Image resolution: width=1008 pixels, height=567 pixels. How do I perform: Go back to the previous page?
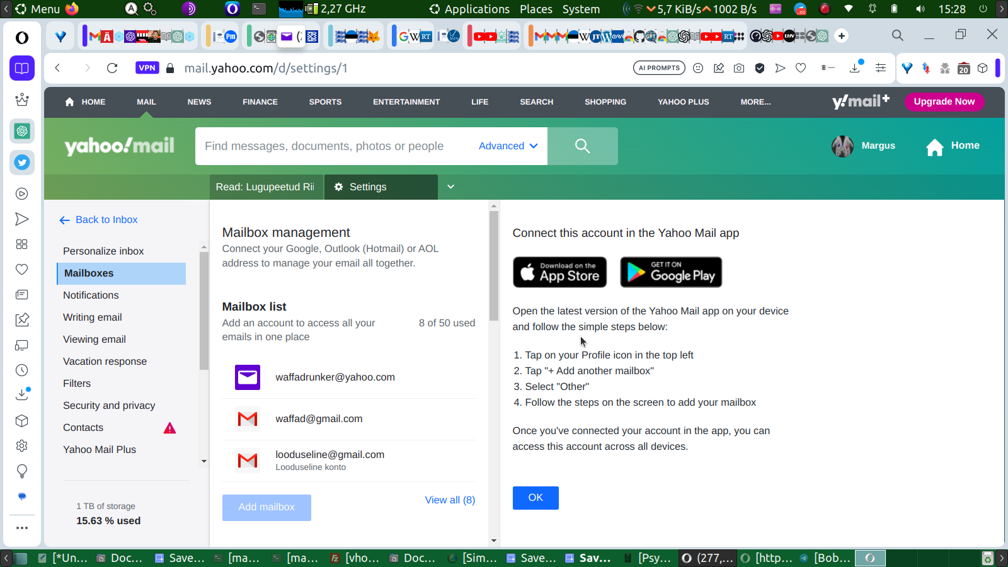tap(57, 68)
